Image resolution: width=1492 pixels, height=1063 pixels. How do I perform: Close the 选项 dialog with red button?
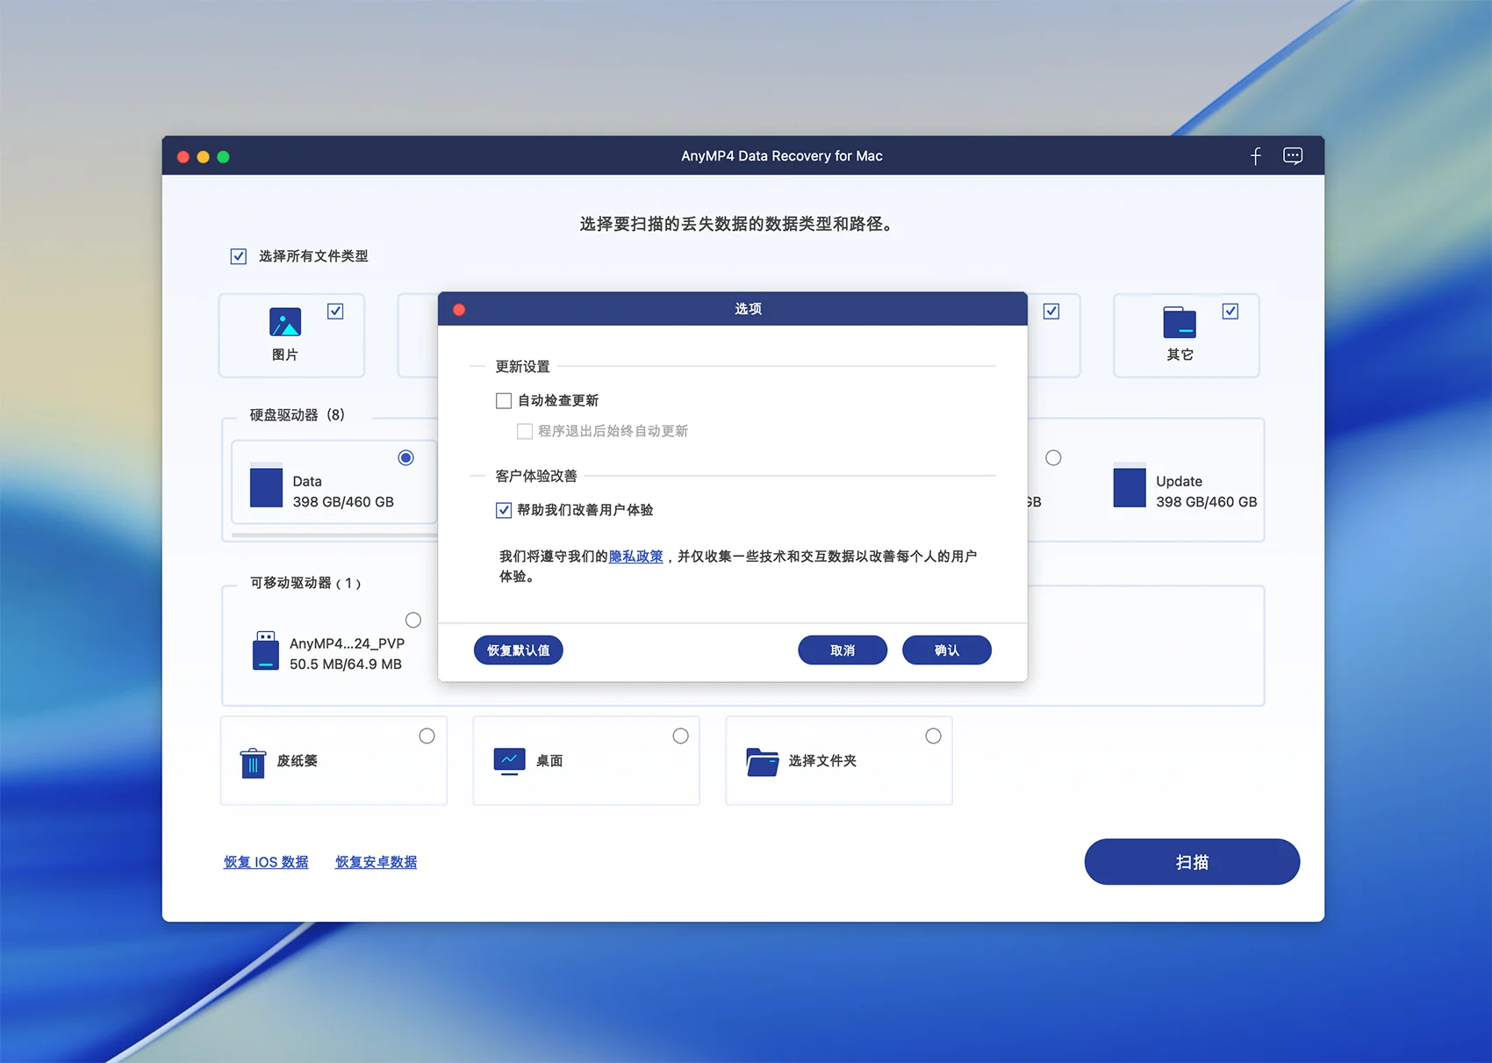point(459,310)
